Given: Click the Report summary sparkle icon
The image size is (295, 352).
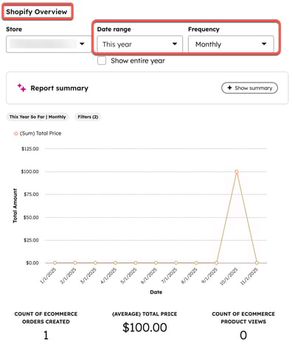Looking at the screenshot, I should (x=21, y=88).
